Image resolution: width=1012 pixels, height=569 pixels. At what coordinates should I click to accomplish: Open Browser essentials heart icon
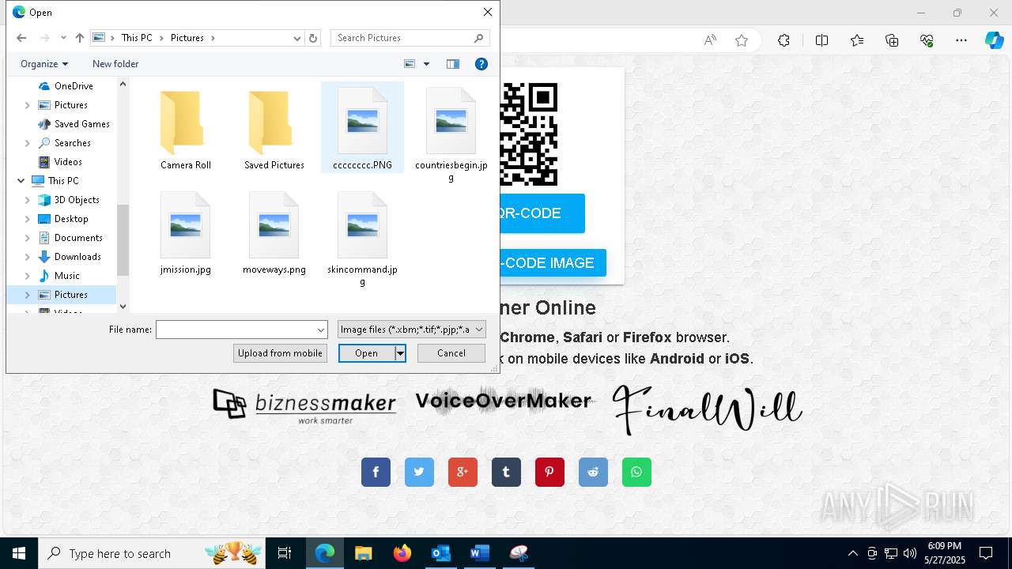point(927,40)
